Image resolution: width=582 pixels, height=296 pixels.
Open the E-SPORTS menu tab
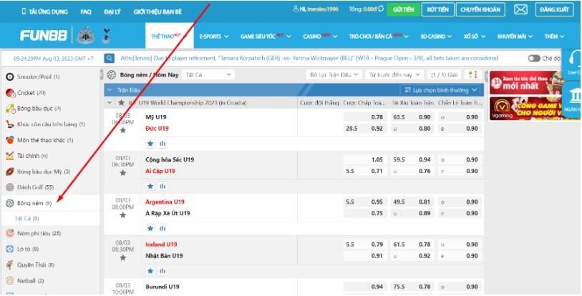coord(210,36)
